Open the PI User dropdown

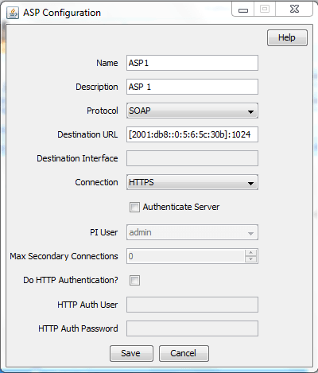pyautogui.click(x=192, y=232)
